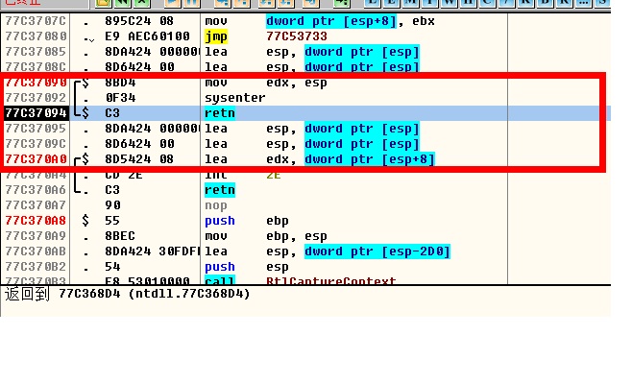Click the sysenter instruction
The height and width of the screenshot is (383, 632).
pyautogui.click(x=235, y=98)
